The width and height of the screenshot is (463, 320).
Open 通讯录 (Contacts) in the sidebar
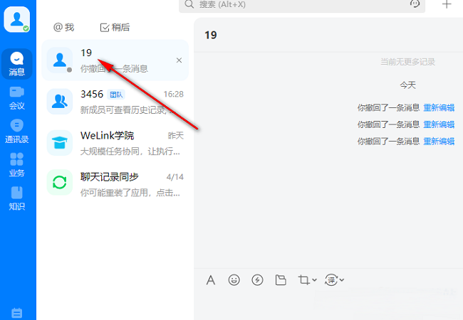tap(17, 131)
